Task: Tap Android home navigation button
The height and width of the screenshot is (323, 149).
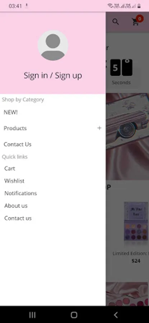Action: pyautogui.click(x=74, y=315)
